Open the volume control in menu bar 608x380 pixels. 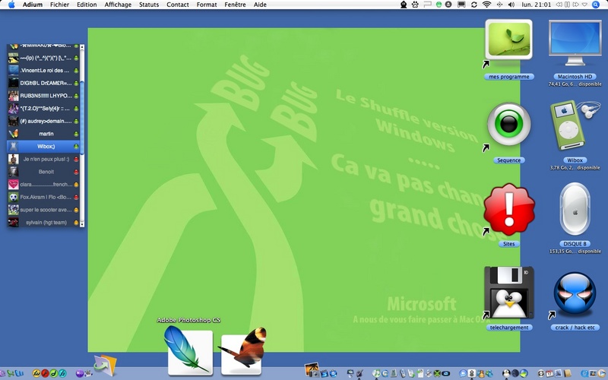pos(511,5)
